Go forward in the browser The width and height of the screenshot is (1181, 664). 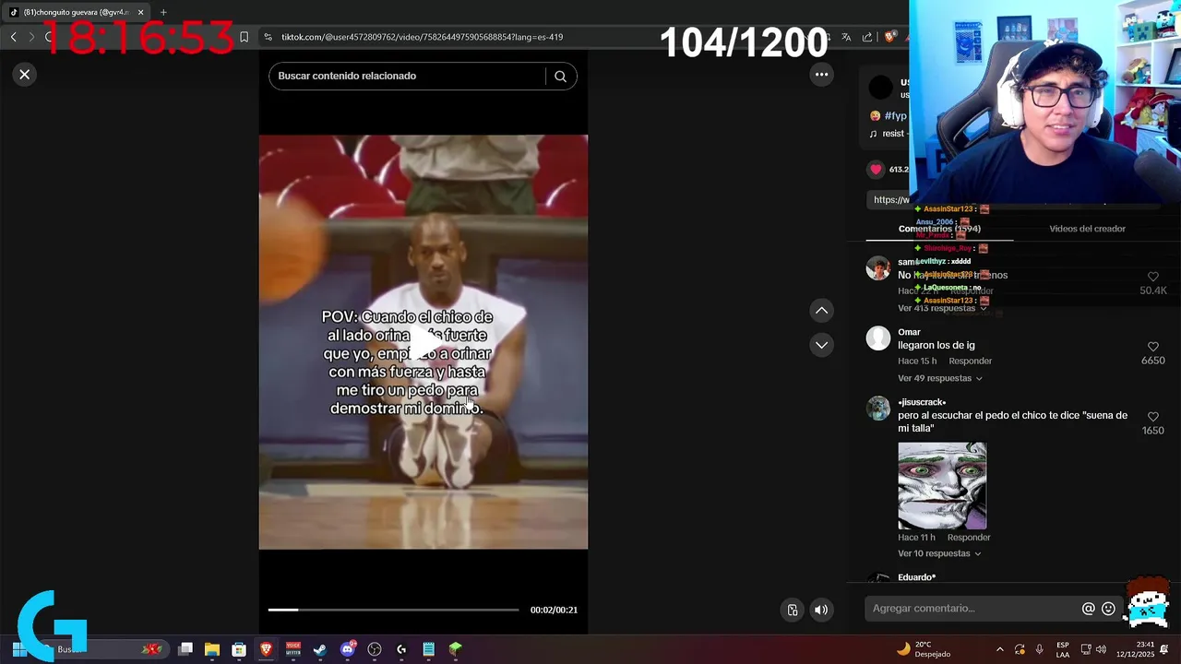click(31, 37)
